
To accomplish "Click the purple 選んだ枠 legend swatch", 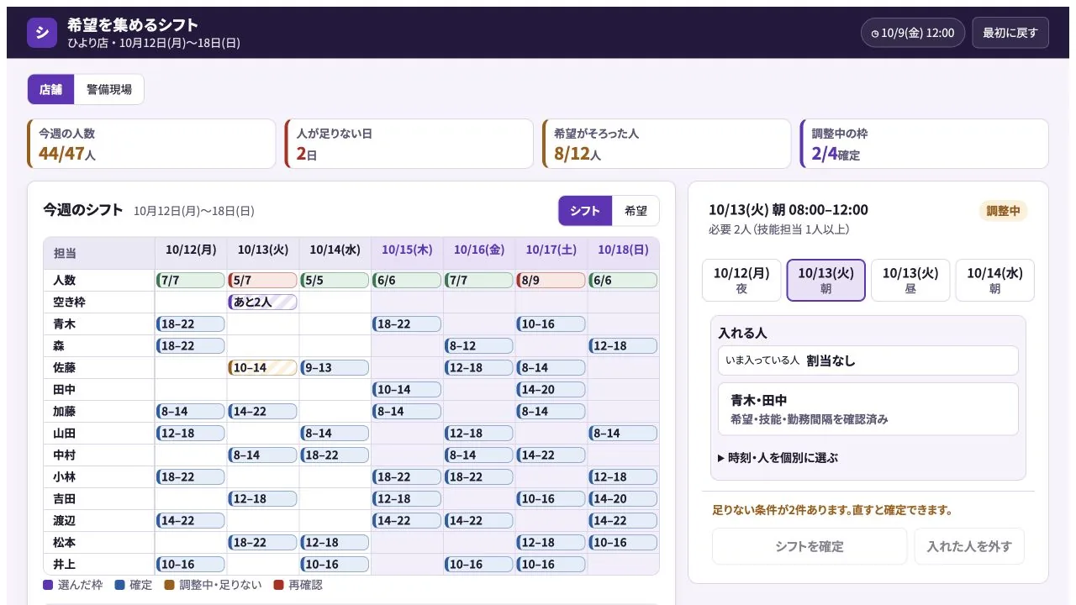I will tap(48, 585).
